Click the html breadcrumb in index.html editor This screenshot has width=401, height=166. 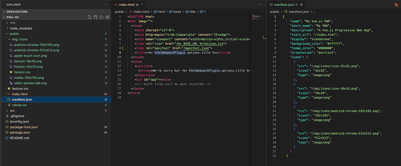click(161, 12)
